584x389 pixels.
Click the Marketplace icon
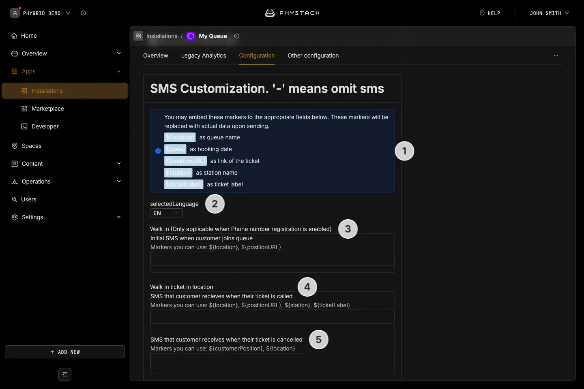[x=24, y=109]
